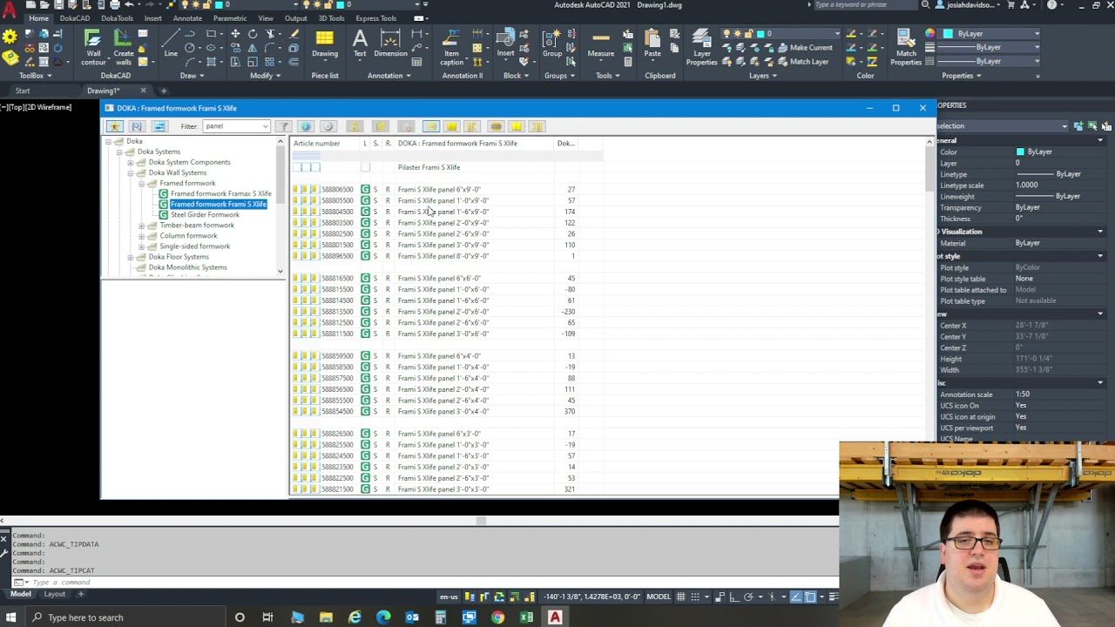Viewport: 1115px width, 627px height.
Task: Click the cyan Color swatch in Properties palette
Action: pyautogui.click(x=1020, y=152)
